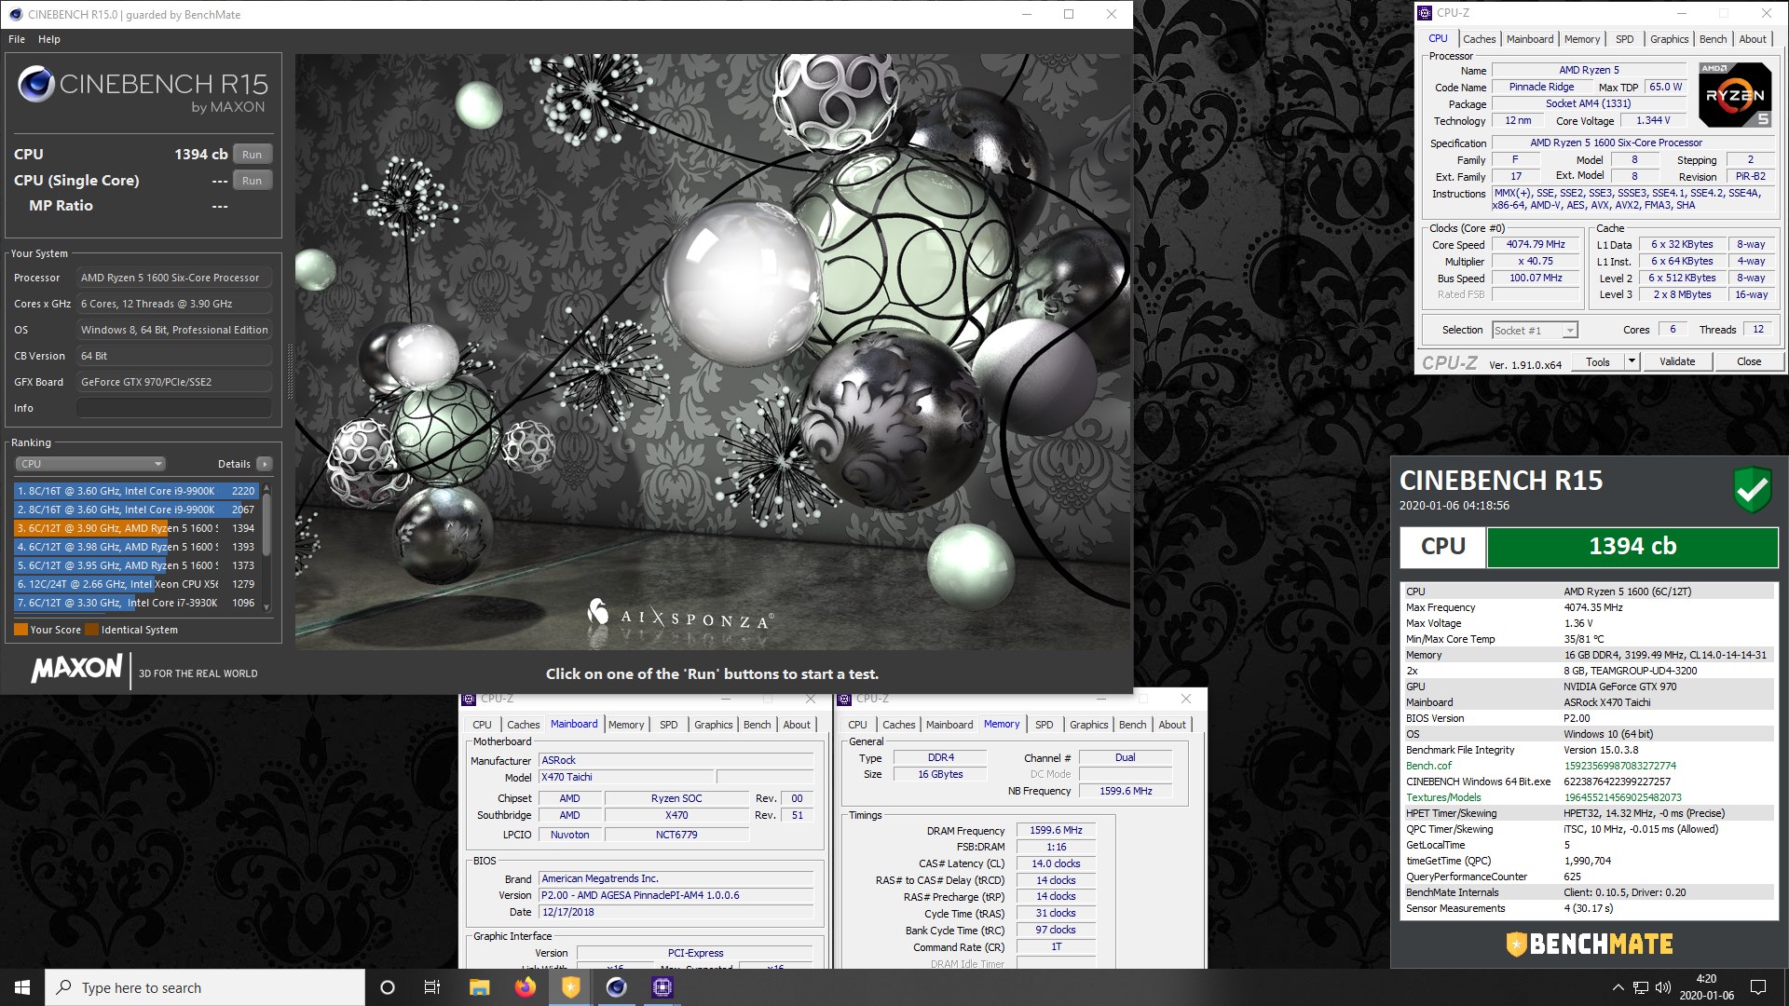Click the ranking Details arrow button
Image resolution: width=1789 pixels, height=1006 pixels.
click(x=265, y=464)
